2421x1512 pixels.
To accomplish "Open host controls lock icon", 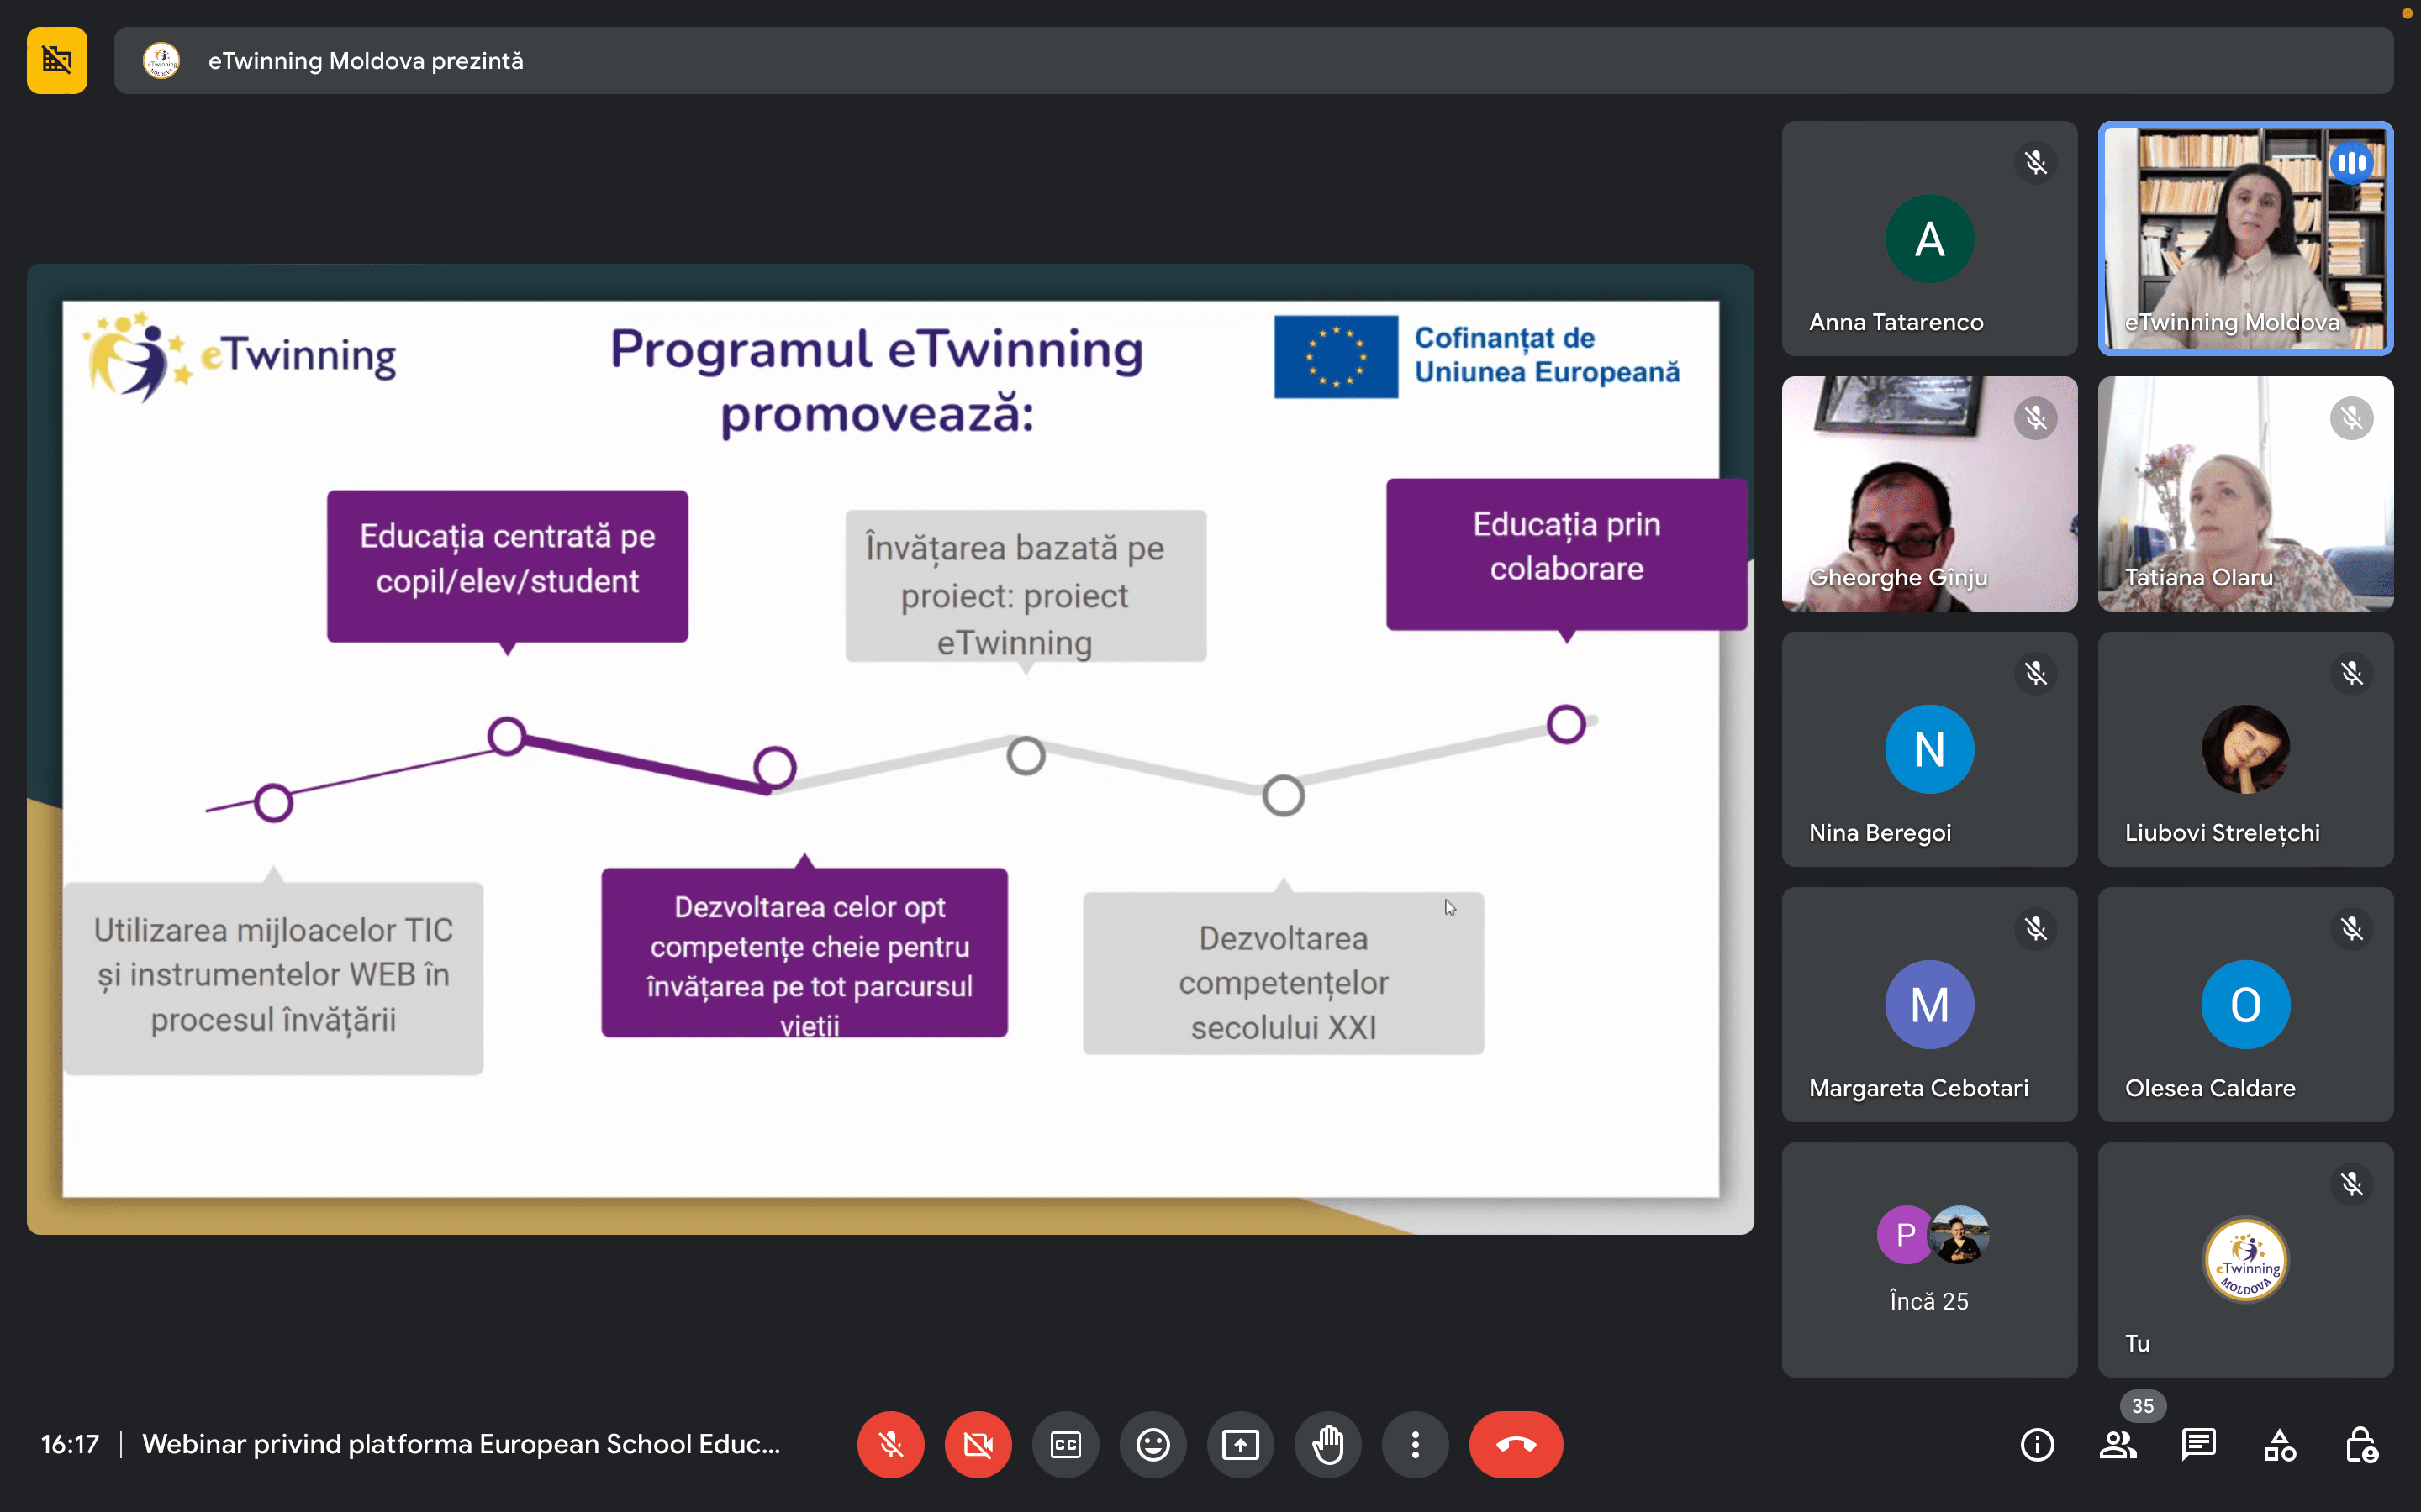I will click(2361, 1444).
